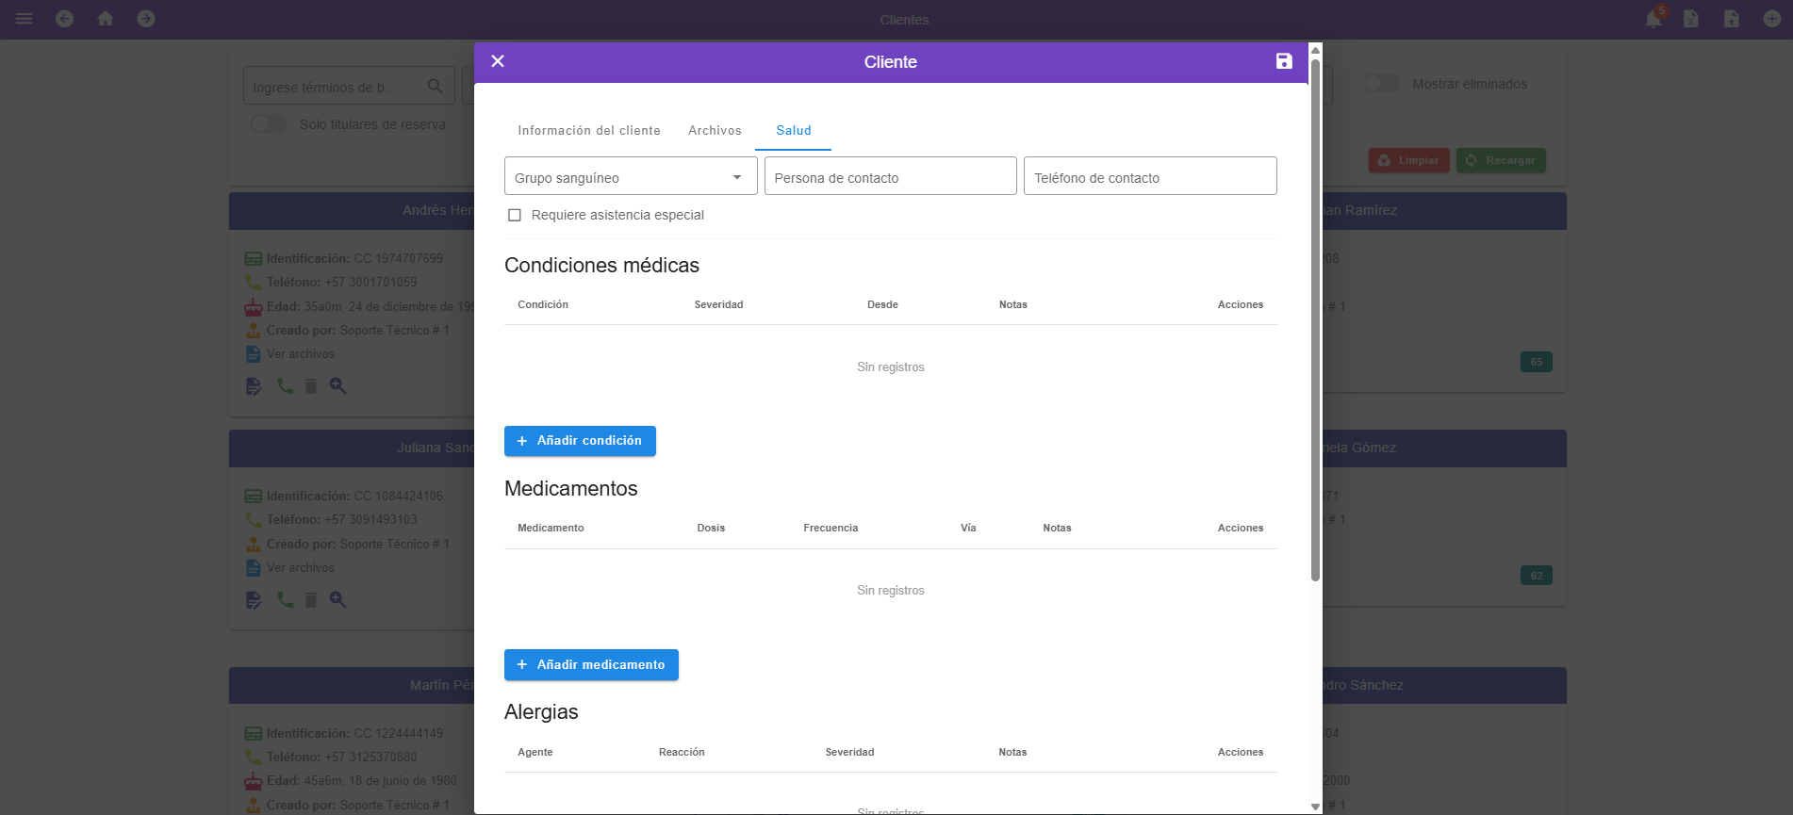Click the save icon in Cliente header

1284,61
